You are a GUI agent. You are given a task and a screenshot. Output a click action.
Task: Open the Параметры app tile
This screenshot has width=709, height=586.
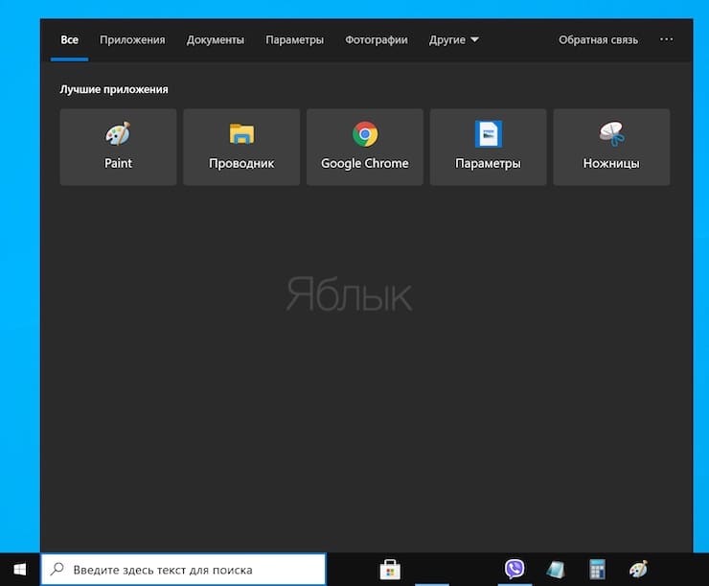488,147
